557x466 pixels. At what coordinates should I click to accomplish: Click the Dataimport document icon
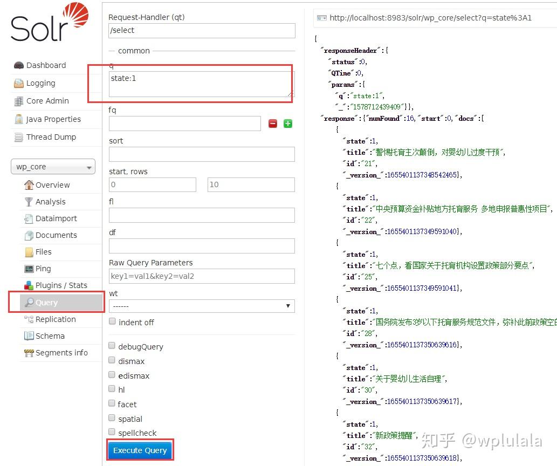point(29,218)
